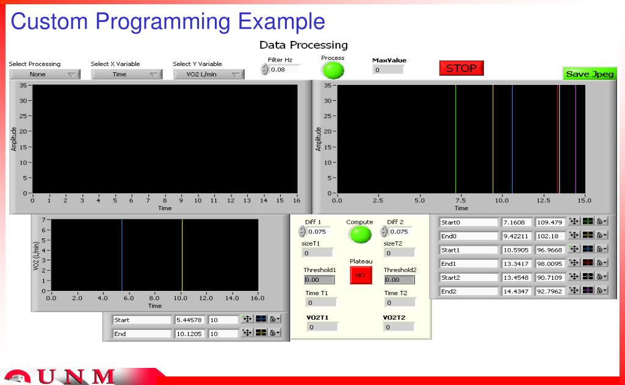625x385 pixels.
Task: Select the purple cursor line in right graph
Action: [x=576, y=139]
